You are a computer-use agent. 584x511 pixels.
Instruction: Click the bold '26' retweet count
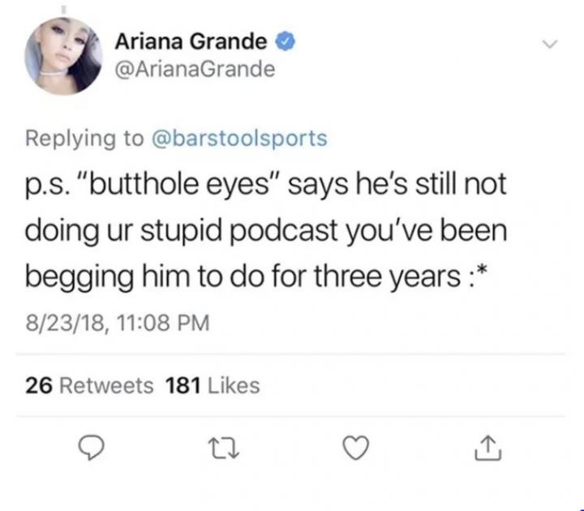(39, 385)
